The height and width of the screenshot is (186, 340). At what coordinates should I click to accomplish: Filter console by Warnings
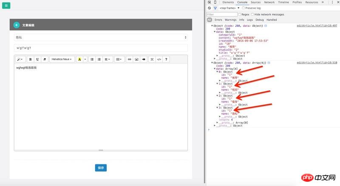point(230,19)
